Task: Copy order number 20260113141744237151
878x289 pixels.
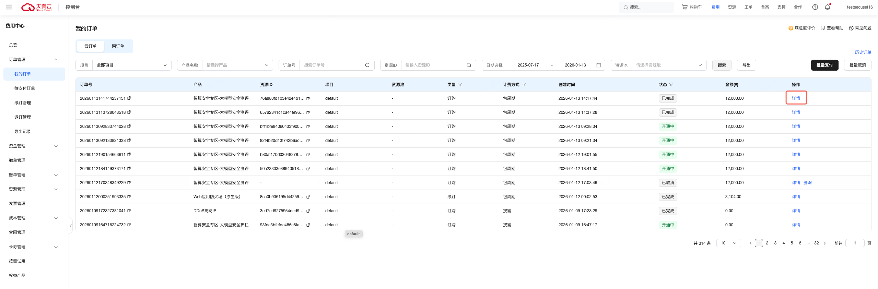Action: point(129,98)
